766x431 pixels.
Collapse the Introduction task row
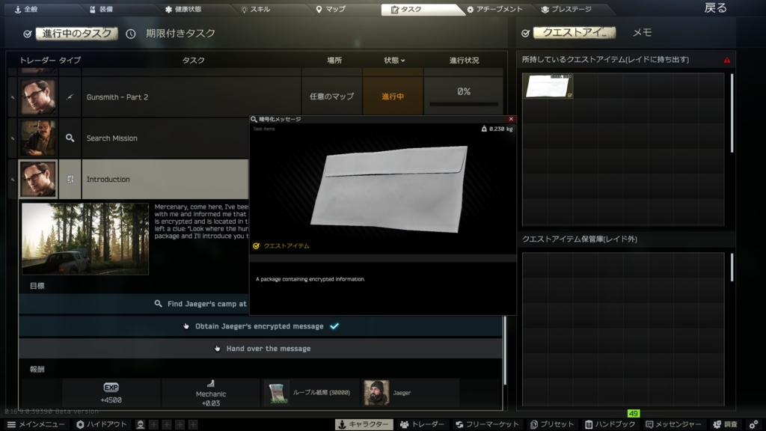165,180
